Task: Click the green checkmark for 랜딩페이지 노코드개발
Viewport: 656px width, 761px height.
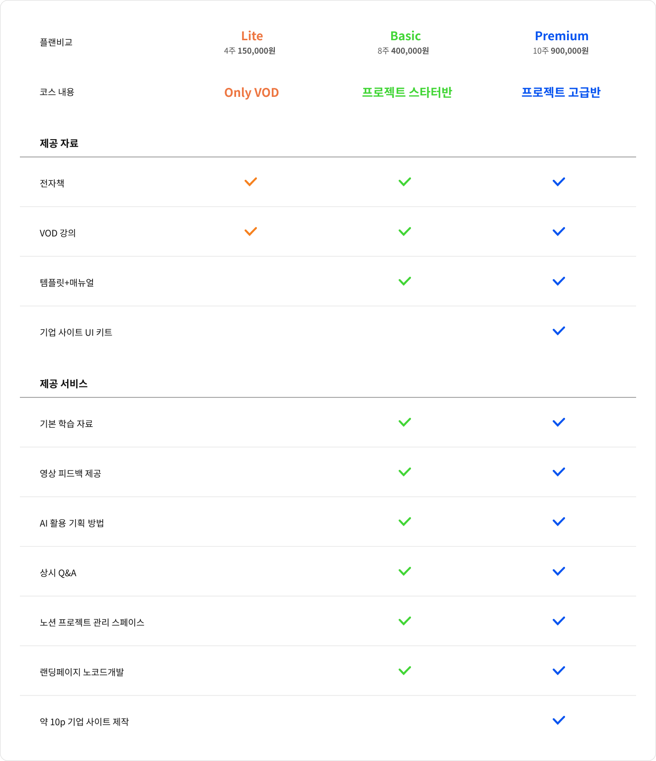Action: pos(405,671)
